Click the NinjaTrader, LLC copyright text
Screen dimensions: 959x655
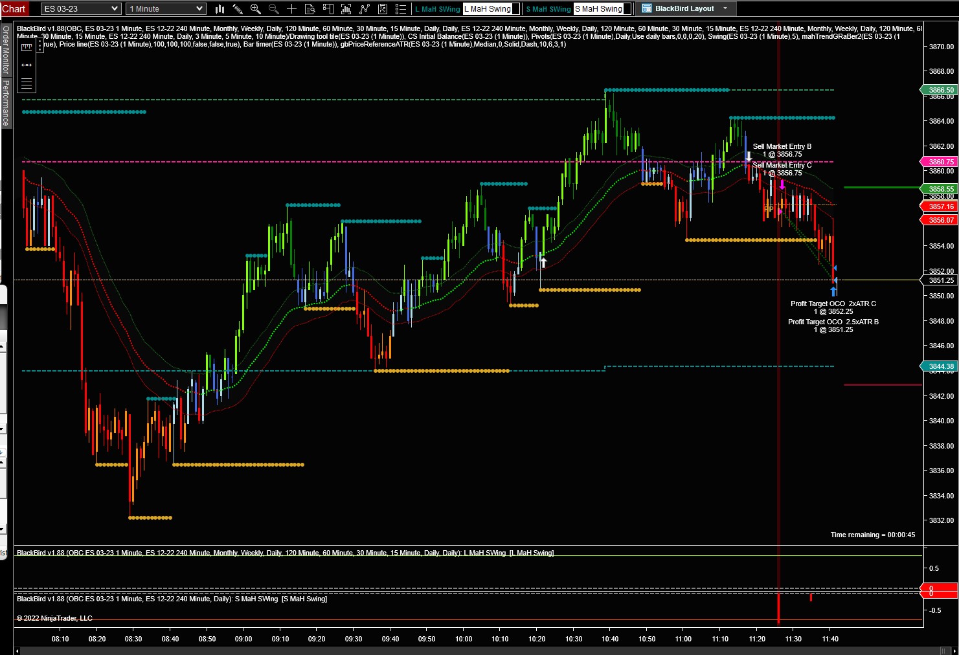(54, 618)
